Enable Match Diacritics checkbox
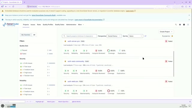Viewport: 192px width, 108px height. [57, 102]
